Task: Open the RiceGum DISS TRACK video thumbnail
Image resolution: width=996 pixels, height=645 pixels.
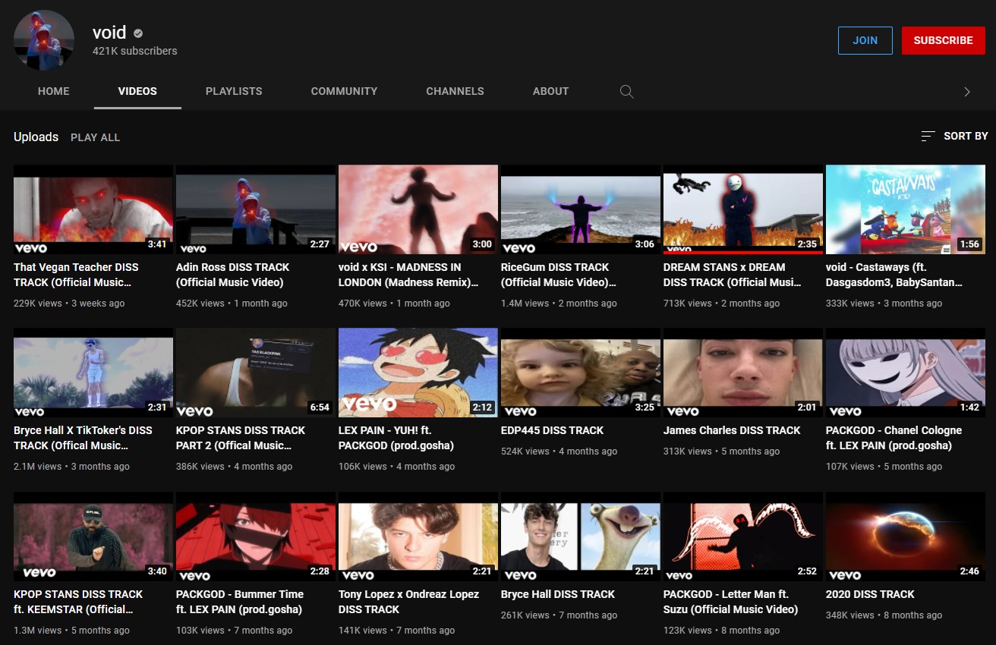Action: [x=581, y=209]
